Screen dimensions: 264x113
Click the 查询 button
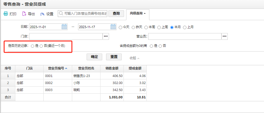tap(116, 13)
